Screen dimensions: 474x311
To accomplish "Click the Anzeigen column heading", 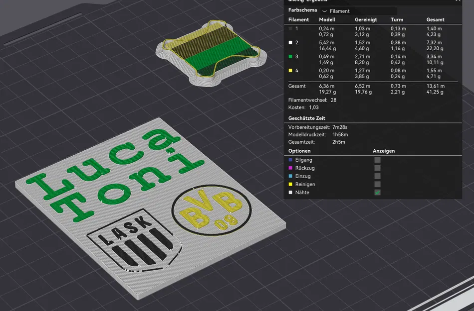I will [384, 151].
